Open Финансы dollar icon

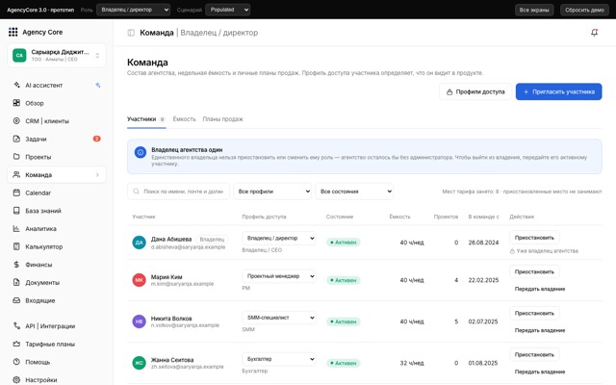(16, 265)
